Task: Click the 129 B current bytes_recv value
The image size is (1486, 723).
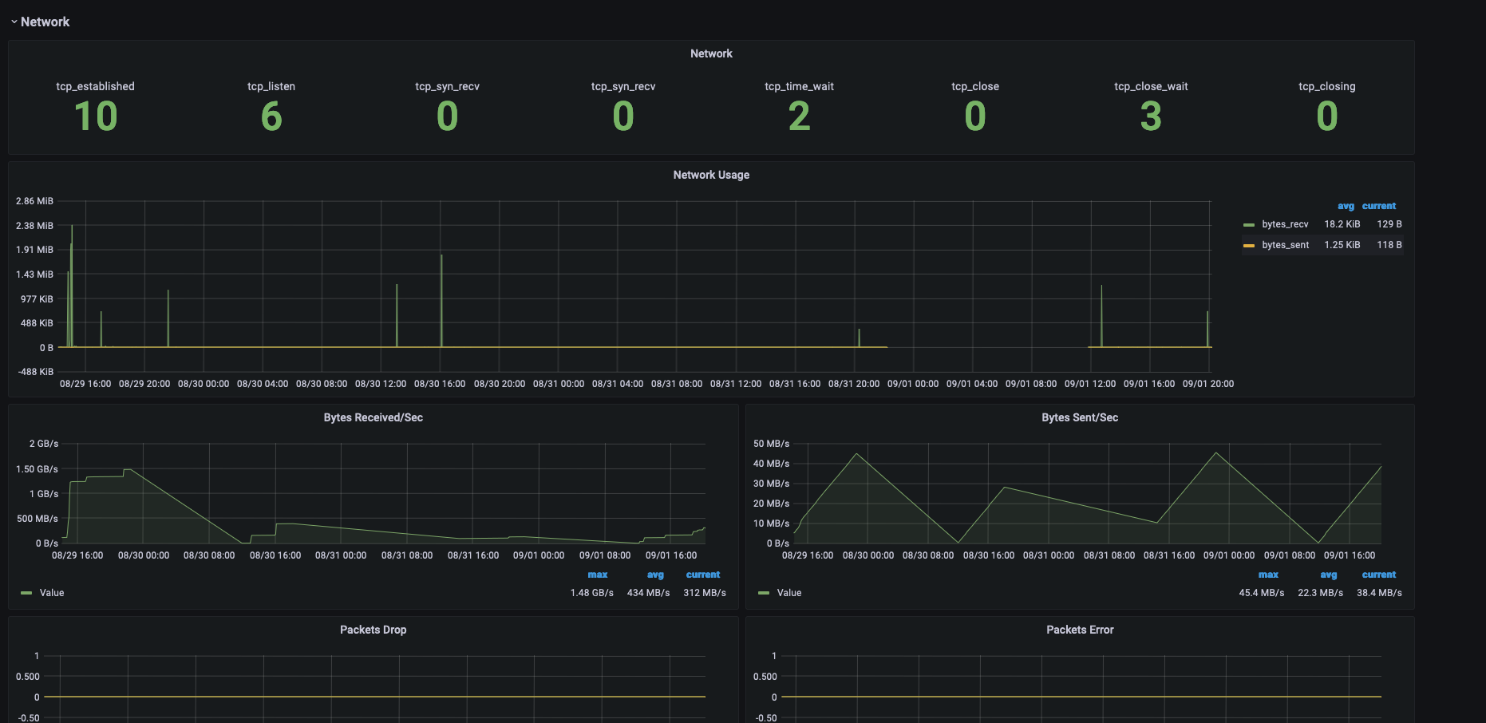Action: (1389, 224)
